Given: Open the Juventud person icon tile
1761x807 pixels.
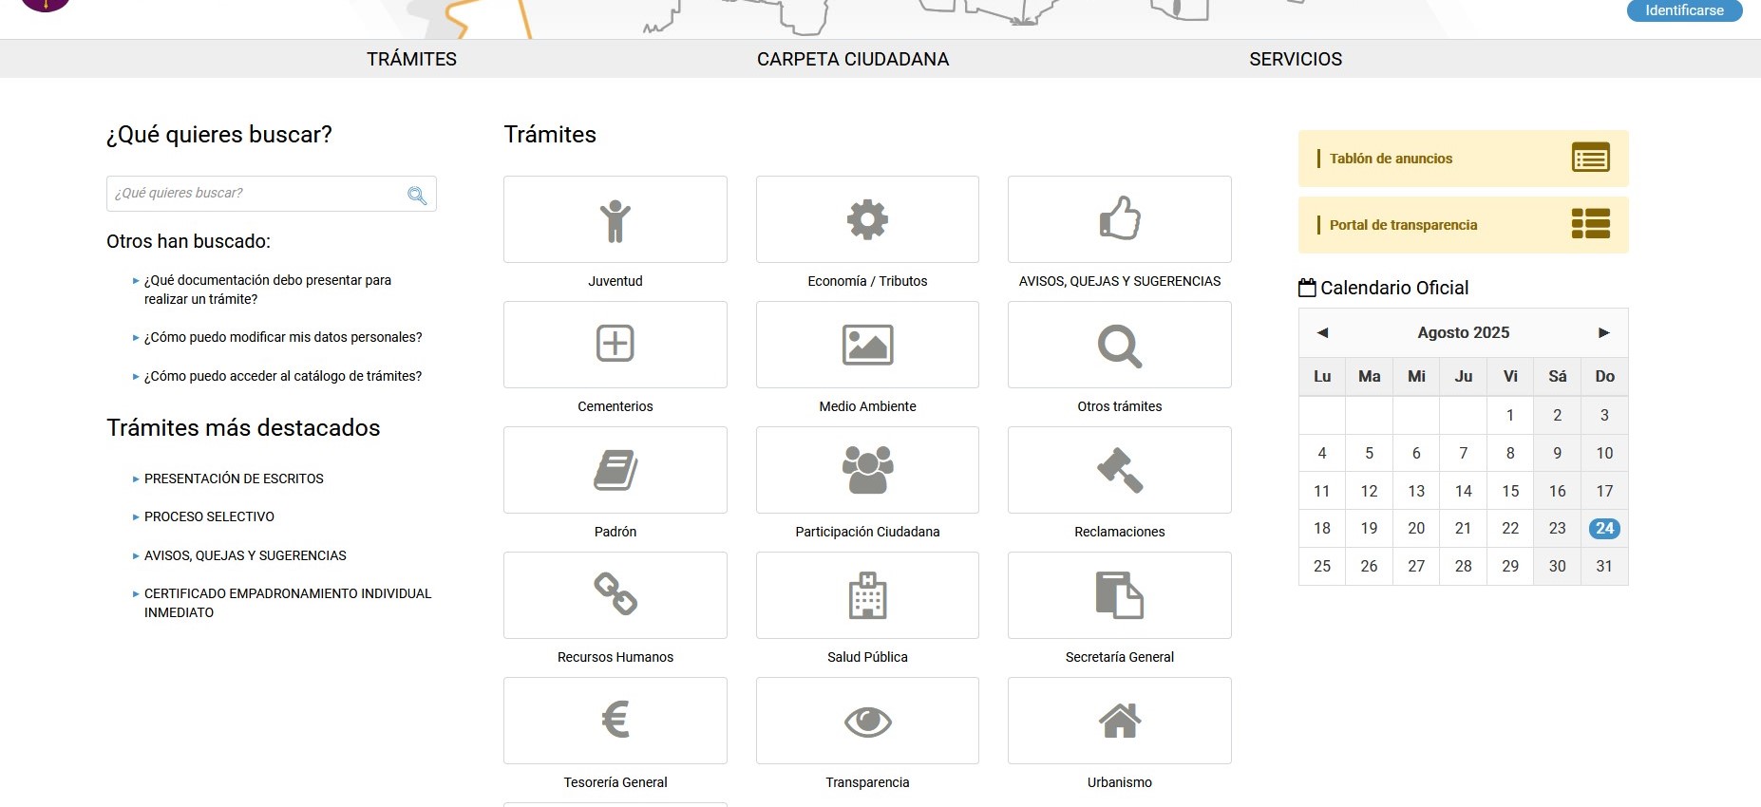Looking at the screenshot, I should click(615, 220).
